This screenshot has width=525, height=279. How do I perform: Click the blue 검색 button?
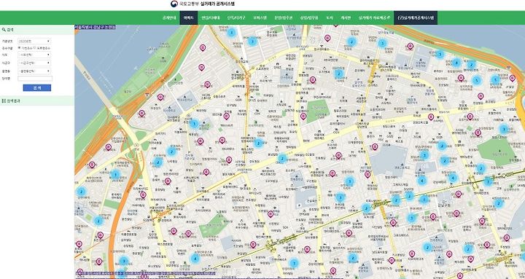37,87
